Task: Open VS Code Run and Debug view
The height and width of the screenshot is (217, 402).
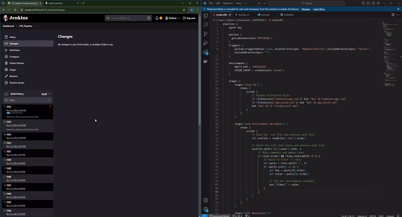Action: (x=206, y=43)
